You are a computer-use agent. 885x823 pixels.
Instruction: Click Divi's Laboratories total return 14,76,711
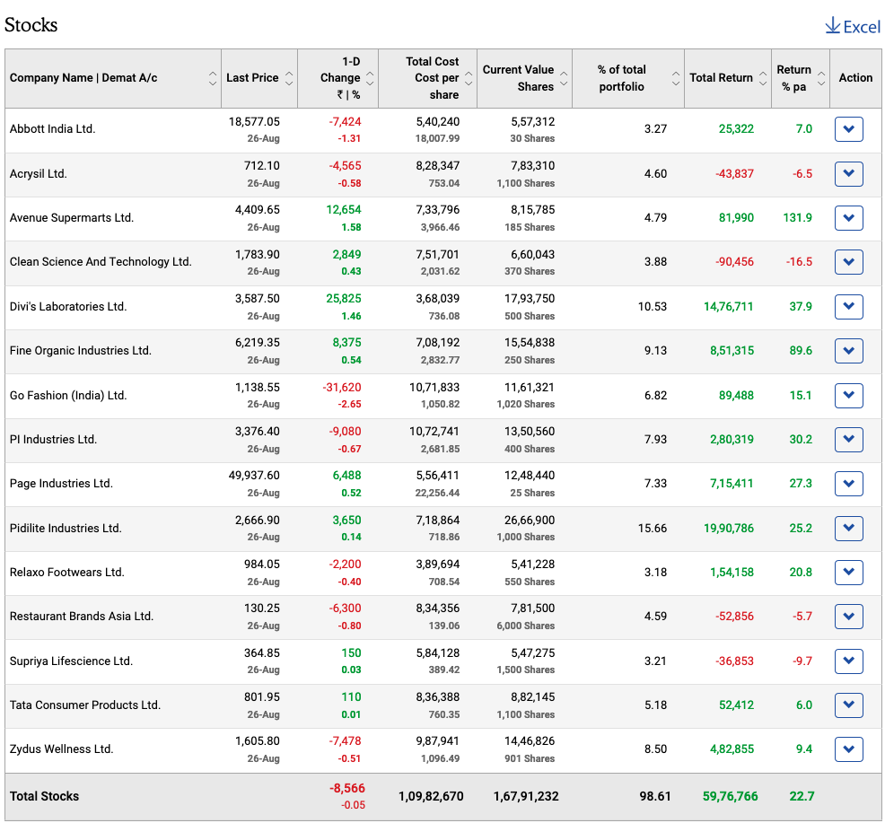pyautogui.click(x=729, y=307)
